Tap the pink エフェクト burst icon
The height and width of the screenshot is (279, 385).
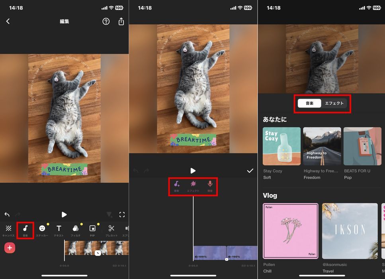193,185
